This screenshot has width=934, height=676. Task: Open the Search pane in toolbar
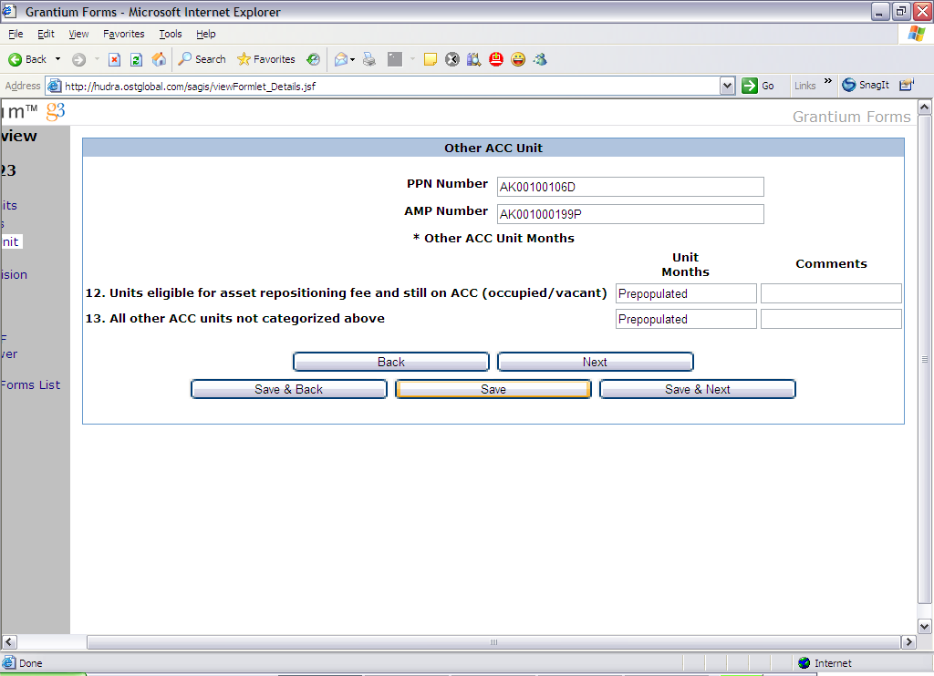[202, 59]
